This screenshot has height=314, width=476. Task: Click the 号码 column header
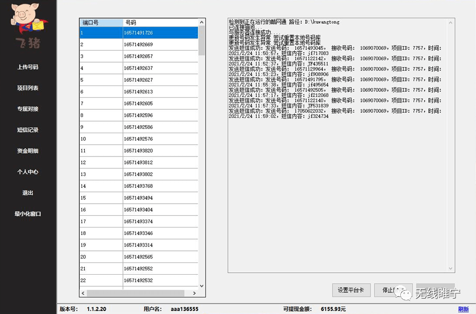pyautogui.click(x=160, y=23)
